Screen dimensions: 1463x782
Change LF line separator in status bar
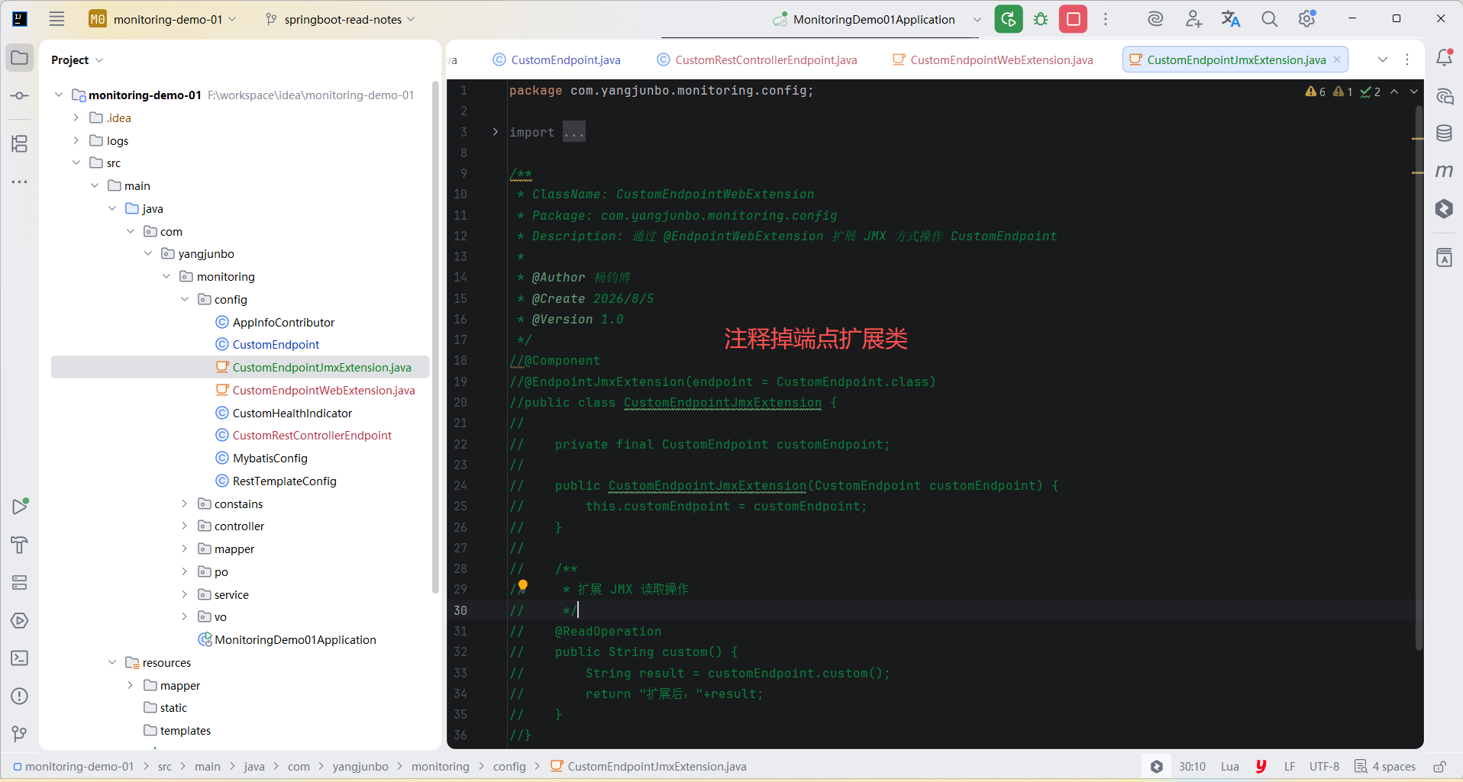[x=1290, y=767]
